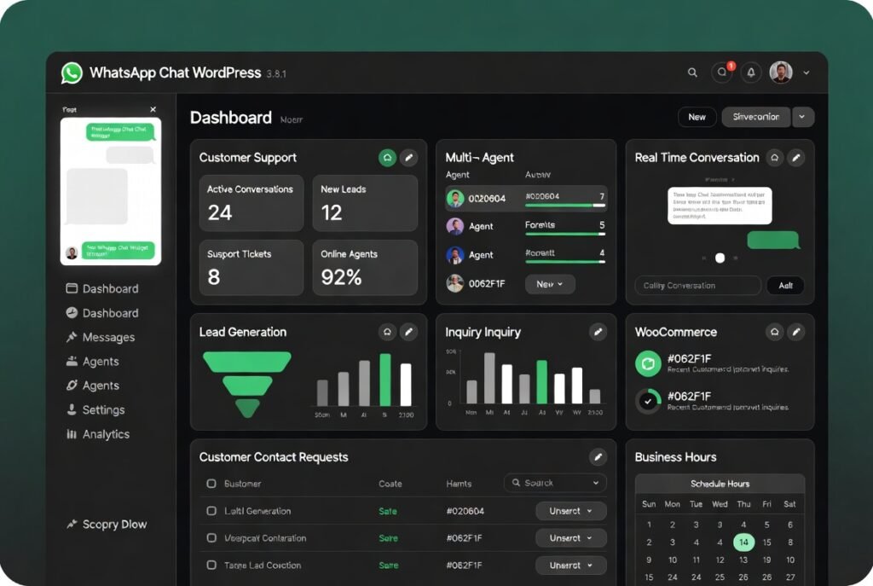This screenshot has height=586, width=873.
Task: Select highlighted date 14 in calendar
Action: 743,542
